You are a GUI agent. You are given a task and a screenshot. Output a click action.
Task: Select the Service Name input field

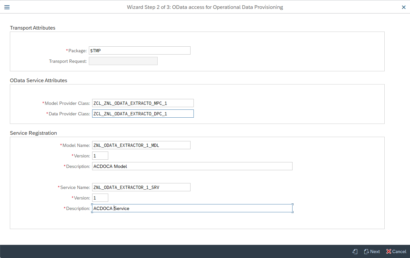(x=141, y=187)
